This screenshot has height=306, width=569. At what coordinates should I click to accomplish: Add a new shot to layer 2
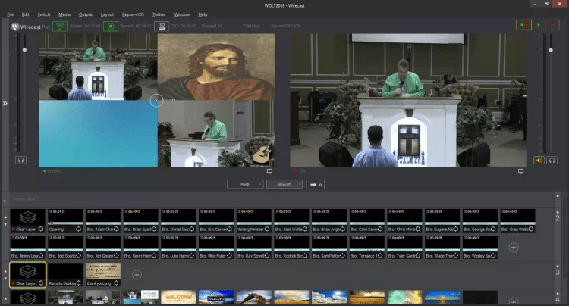point(514,247)
